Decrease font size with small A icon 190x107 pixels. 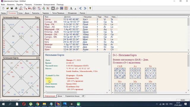coord(75,9)
